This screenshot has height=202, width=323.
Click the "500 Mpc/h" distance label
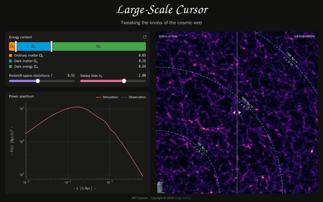[202, 147]
